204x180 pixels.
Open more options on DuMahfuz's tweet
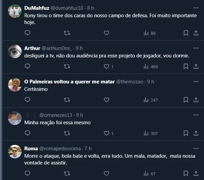point(196,8)
